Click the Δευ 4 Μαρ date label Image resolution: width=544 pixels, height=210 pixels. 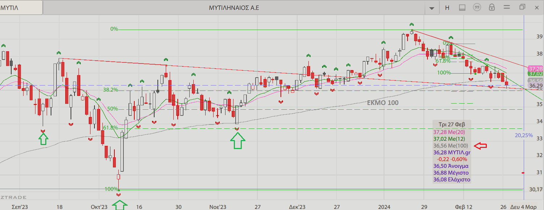pyautogui.click(x=523, y=207)
